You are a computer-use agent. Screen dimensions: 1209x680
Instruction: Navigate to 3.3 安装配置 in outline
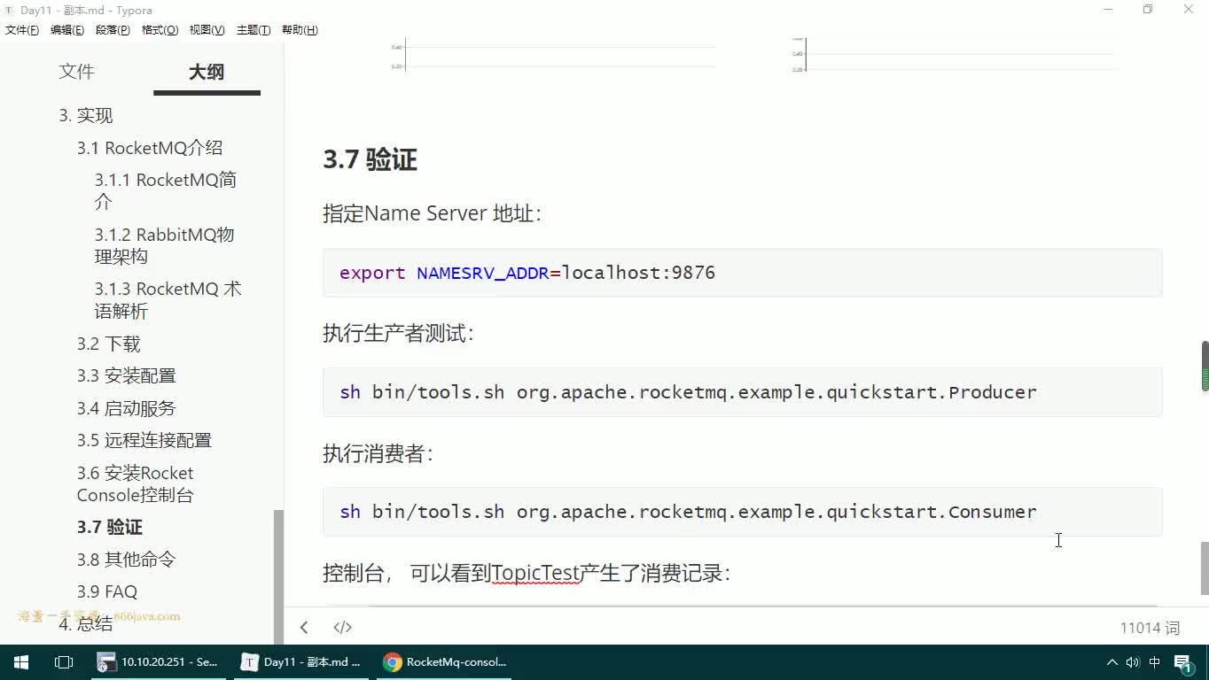[127, 375]
